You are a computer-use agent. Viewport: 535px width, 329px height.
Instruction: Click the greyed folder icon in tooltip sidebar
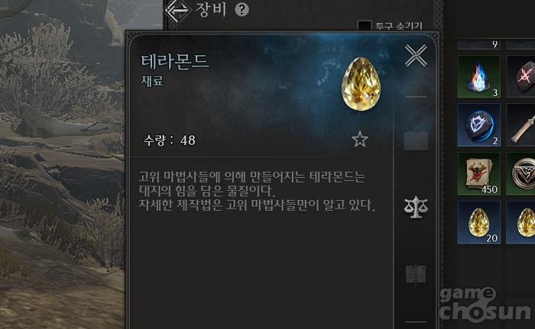416,140
